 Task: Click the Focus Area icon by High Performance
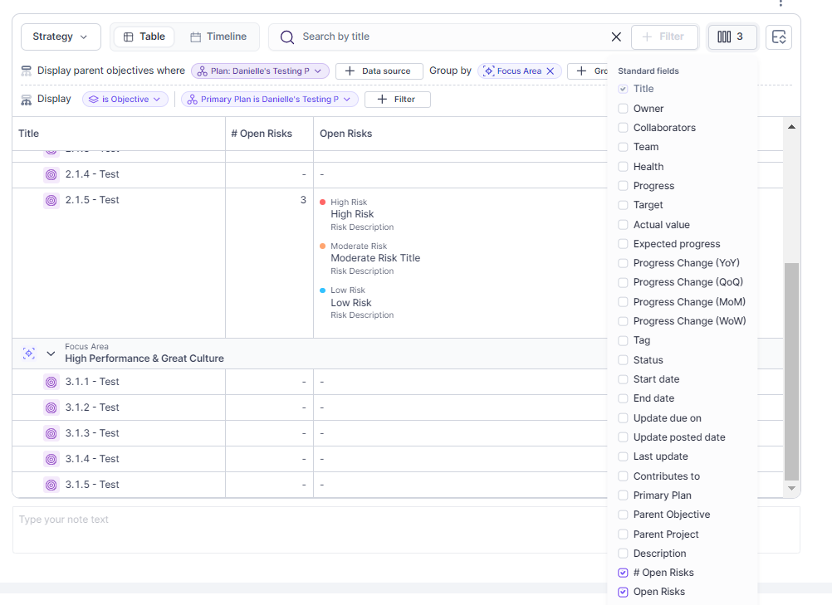tap(28, 353)
